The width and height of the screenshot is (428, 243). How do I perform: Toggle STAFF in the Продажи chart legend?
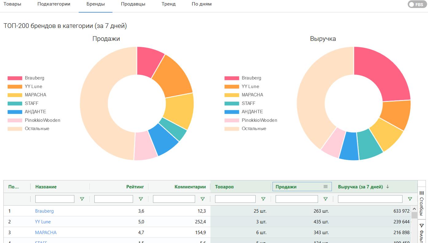(23, 103)
